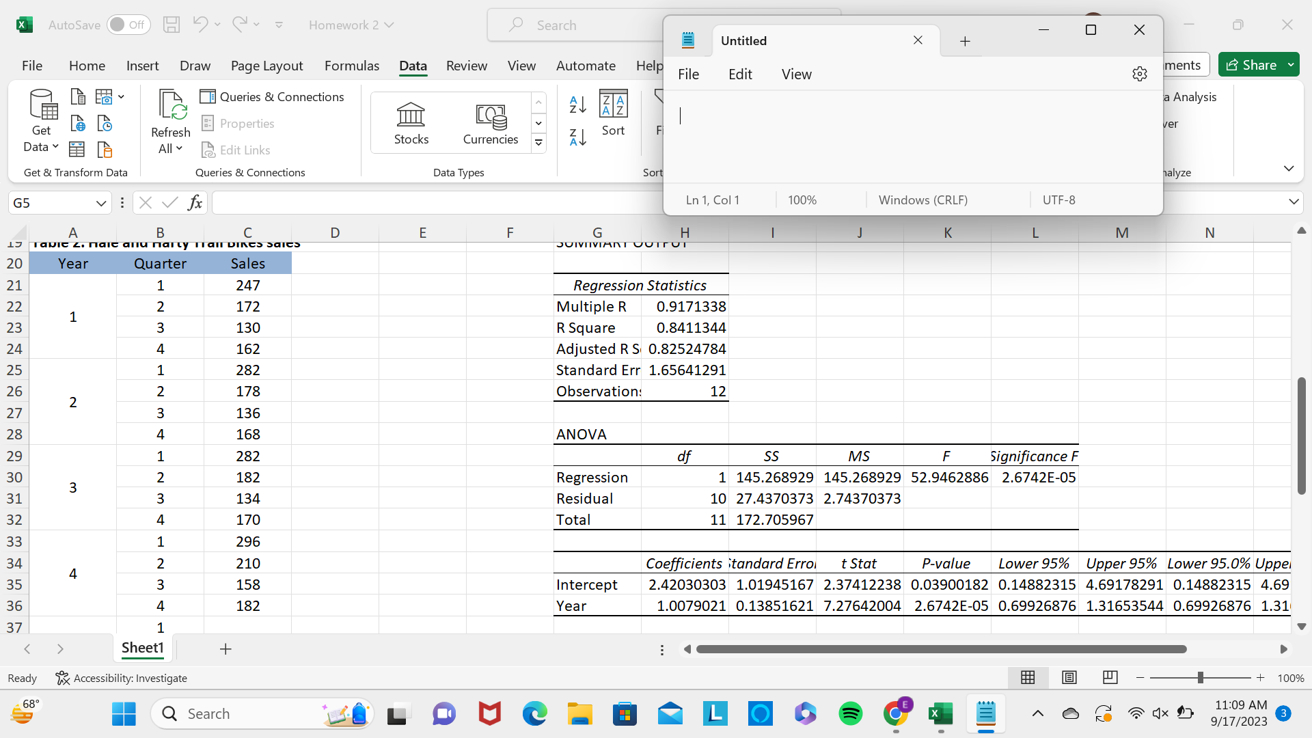Viewport: 1312px width, 738px height.
Task: Click the Share button
Action: tap(1251, 65)
